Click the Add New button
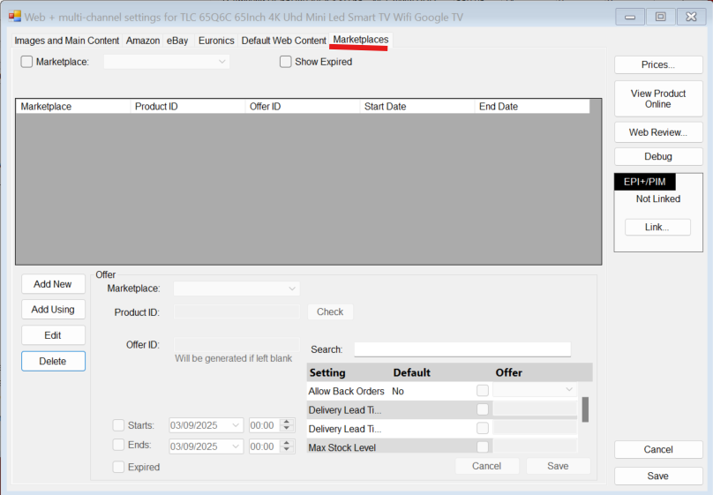713x495 pixels. pos(53,284)
